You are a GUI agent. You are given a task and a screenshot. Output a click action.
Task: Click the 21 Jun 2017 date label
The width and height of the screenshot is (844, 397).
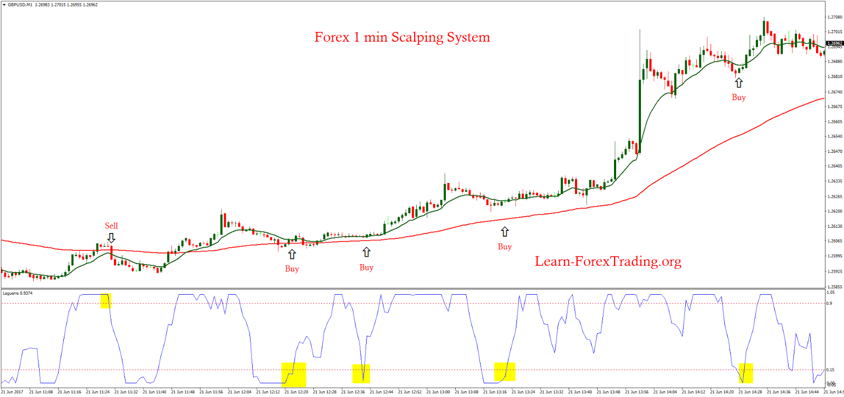[12, 392]
